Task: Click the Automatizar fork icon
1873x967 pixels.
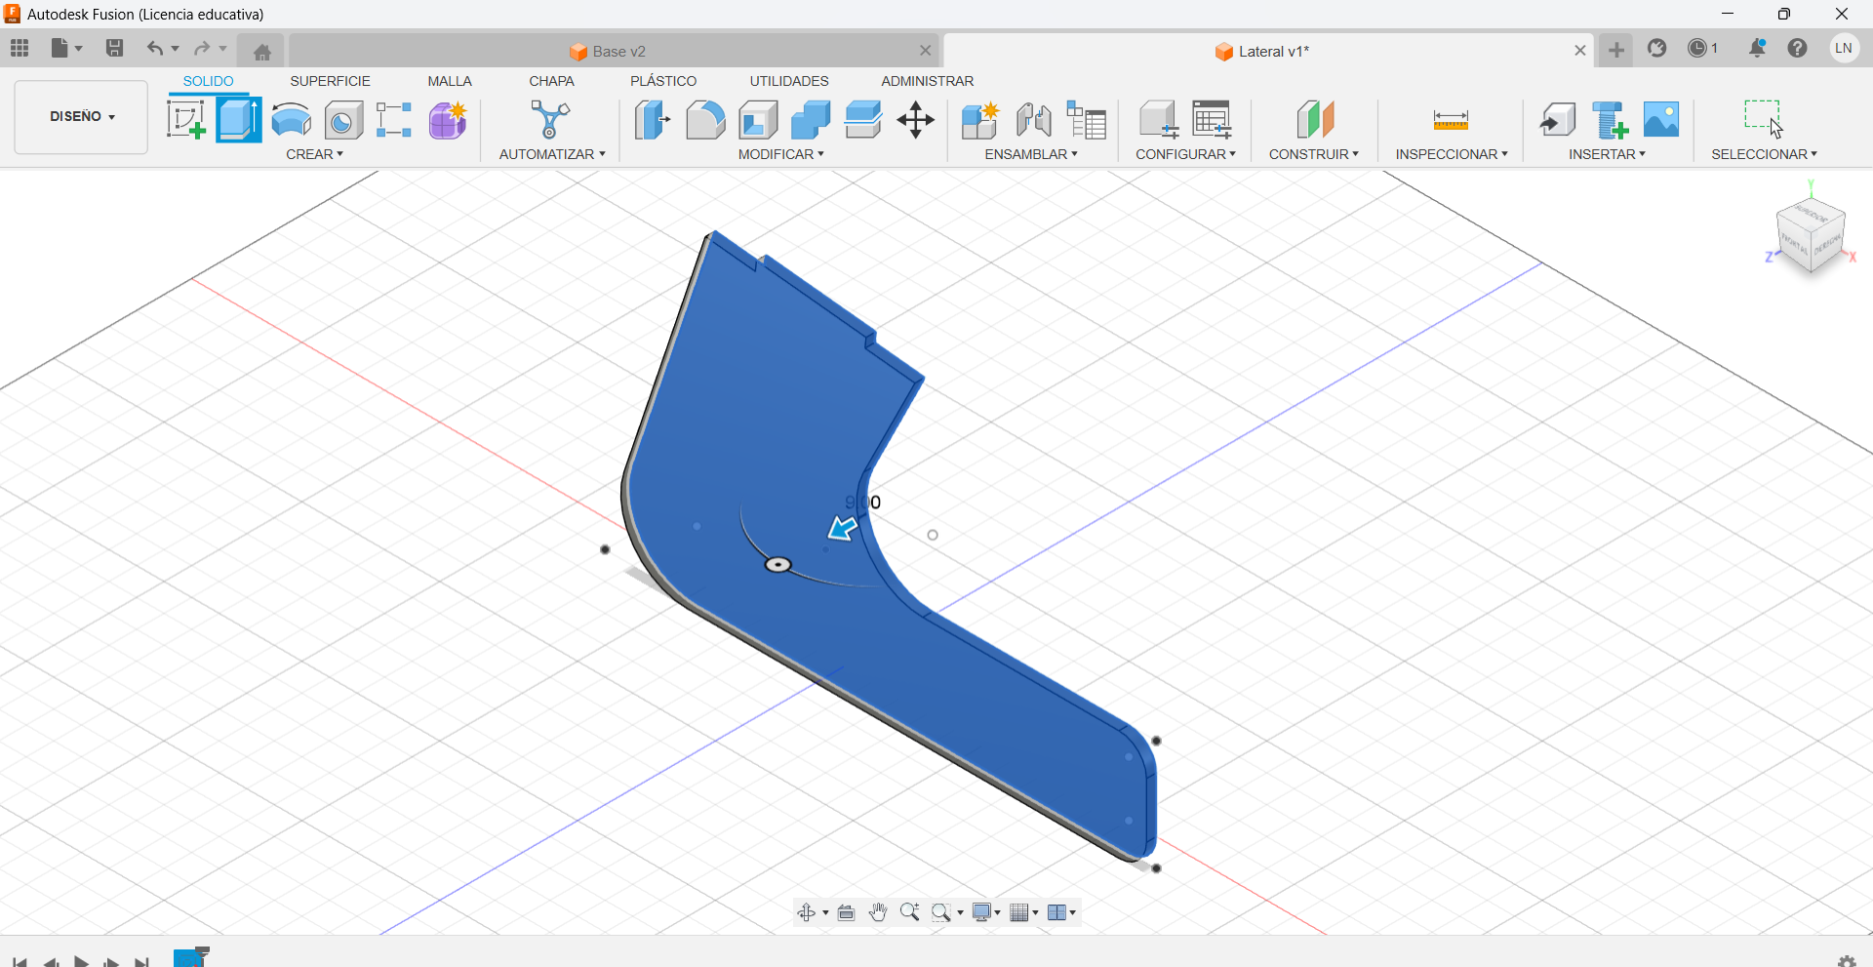Action: pyautogui.click(x=550, y=120)
